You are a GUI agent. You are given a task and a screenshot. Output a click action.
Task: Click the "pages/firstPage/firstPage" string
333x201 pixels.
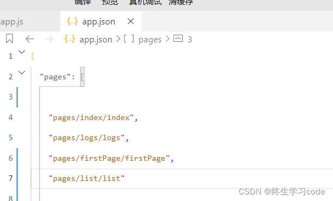[110, 158]
